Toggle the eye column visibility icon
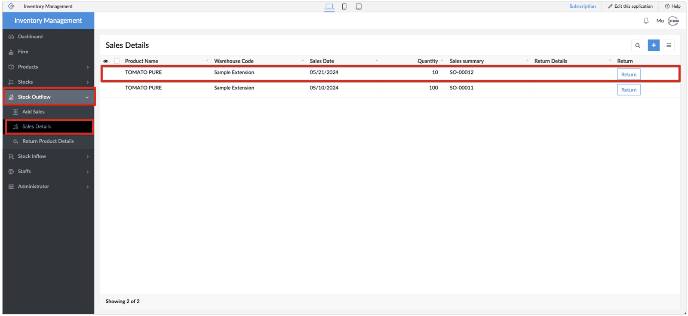 coord(106,61)
